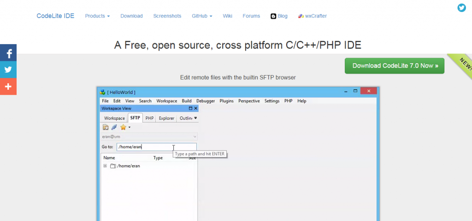Switch to the Workspace tab
The height and width of the screenshot is (221, 472).
(114, 118)
